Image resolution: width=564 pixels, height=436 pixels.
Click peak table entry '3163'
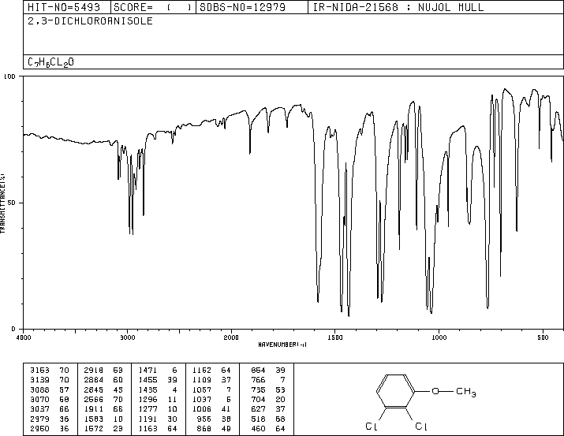[39, 371]
